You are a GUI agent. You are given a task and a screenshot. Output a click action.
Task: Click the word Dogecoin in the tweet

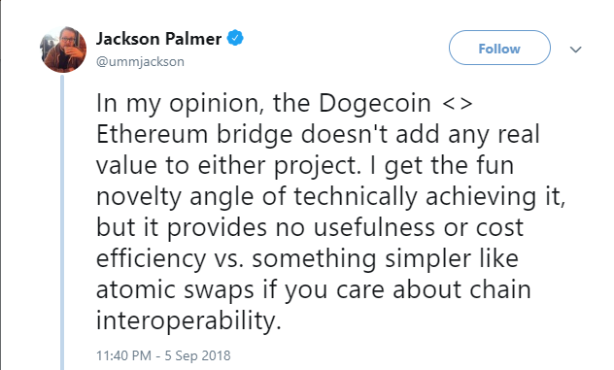(x=374, y=104)
